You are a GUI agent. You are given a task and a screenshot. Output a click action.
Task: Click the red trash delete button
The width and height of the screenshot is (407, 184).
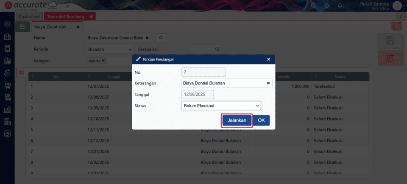390,58
